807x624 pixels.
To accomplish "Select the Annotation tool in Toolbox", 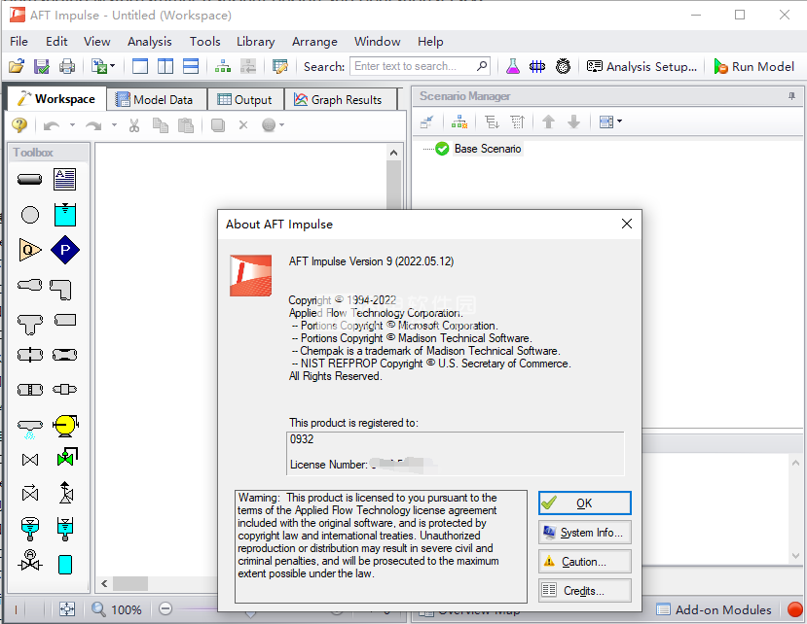I will tap(65, 180).
